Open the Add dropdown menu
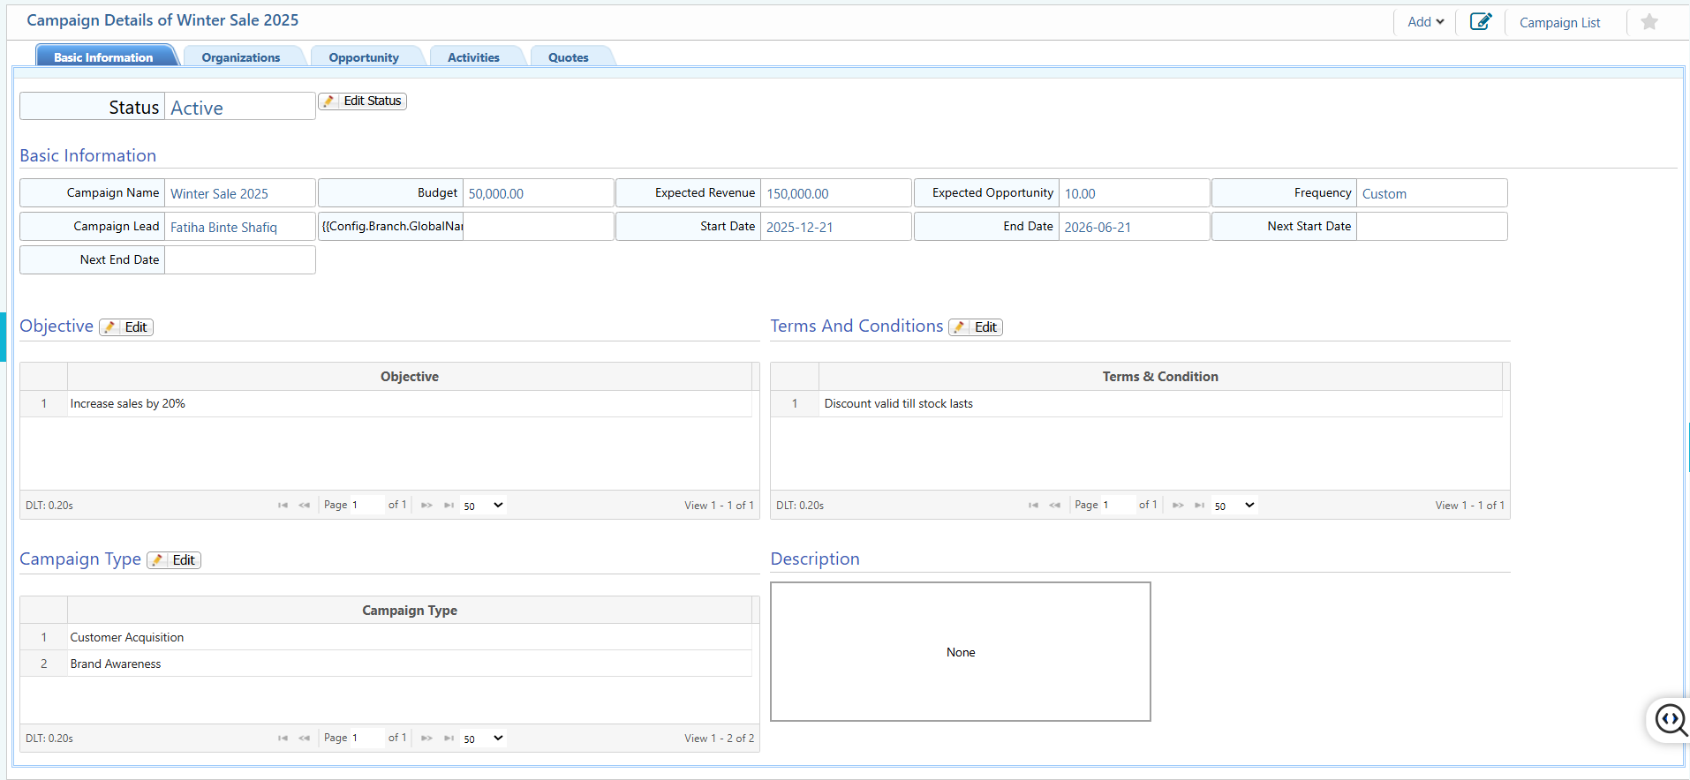The image size is (1690, 780). tap(1425, 22)
